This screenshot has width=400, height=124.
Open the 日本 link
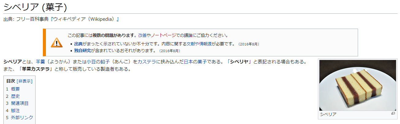[188, 62]
